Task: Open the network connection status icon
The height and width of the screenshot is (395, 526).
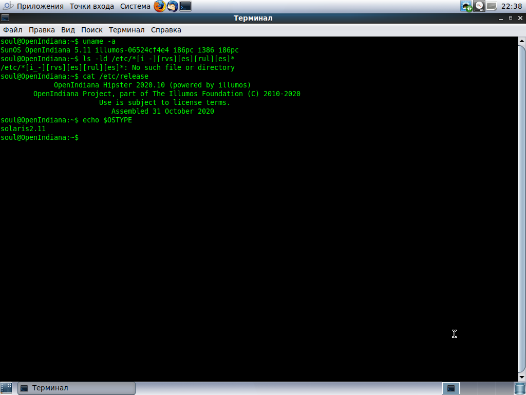Action: 466,6
